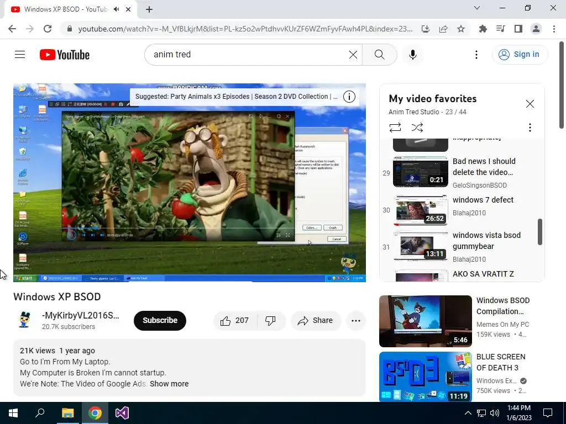Image resolution: width=566 pixels, height=424 pixels.
Task: Click the video player frame
Action: pyautogui.click(x=190, y=183)
